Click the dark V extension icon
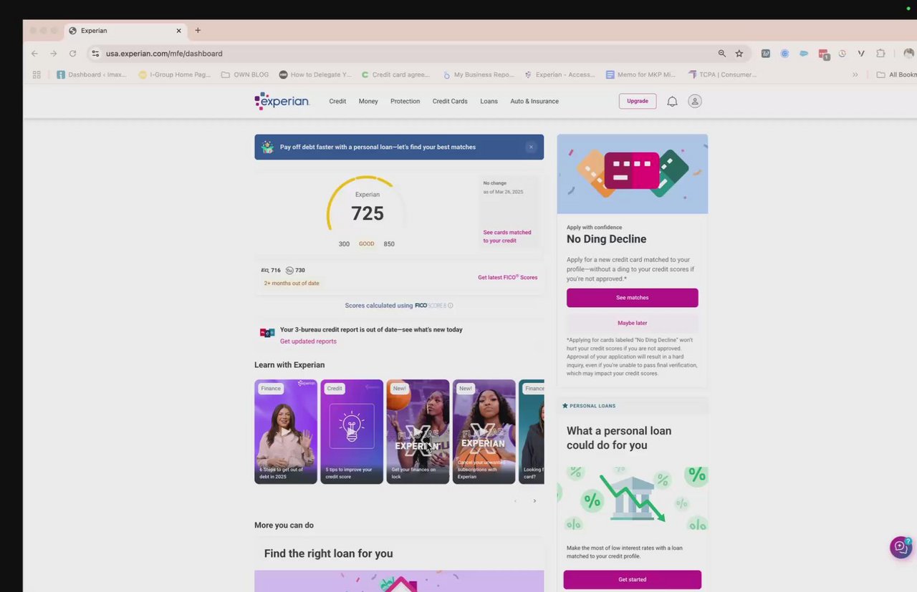The image size is (917, 592). pos(861,54)
